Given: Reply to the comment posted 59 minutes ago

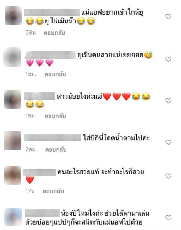Looking at the screenshot, I should tap(54, 32).
